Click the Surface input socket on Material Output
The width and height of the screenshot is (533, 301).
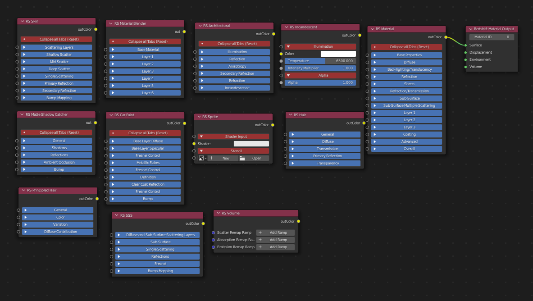466,45
